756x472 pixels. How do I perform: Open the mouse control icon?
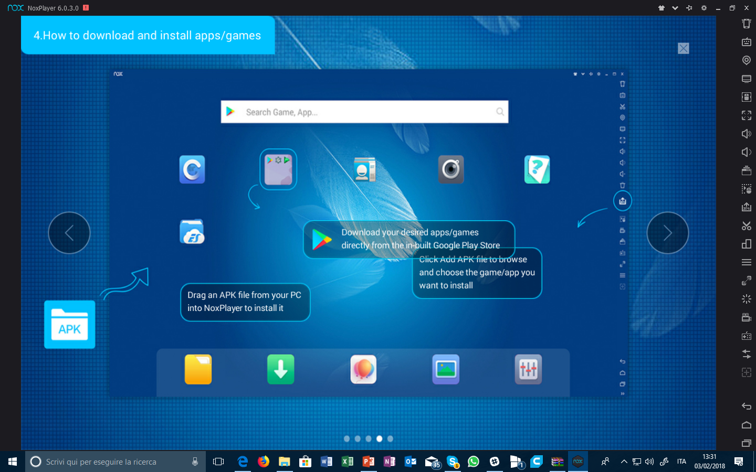coord(746,97)
